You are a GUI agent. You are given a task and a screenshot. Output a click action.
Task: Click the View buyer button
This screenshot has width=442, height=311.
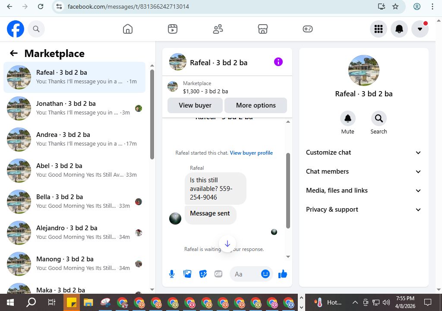click(x=195, y=105)
